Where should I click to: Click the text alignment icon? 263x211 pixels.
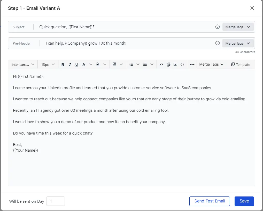pos(114,65)
